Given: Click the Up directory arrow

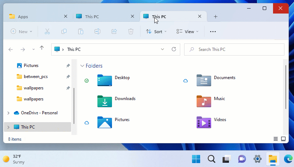Looking at the screenshot, I should 42,49.
